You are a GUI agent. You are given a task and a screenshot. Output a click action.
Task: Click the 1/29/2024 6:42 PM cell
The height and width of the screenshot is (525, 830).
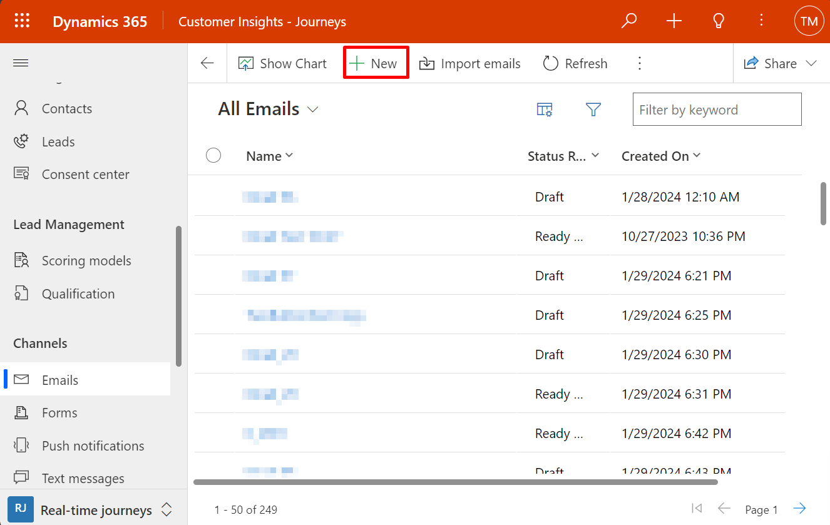(x=676, y=434)
